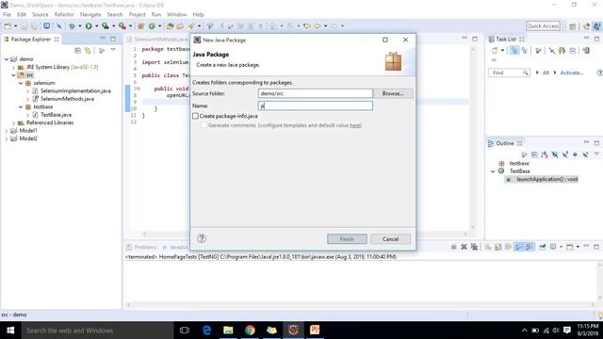The width and height of the screenshot is (603, 339).
Task: Collapse TestBase class in Outline
Action: coord(493,171)
